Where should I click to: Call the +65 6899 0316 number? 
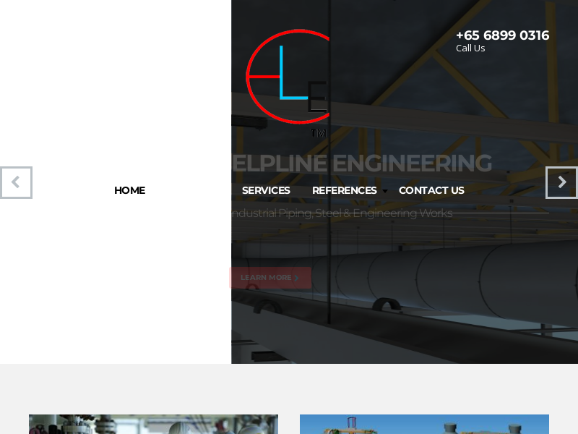pyautogui.click(x=502, y=35)
